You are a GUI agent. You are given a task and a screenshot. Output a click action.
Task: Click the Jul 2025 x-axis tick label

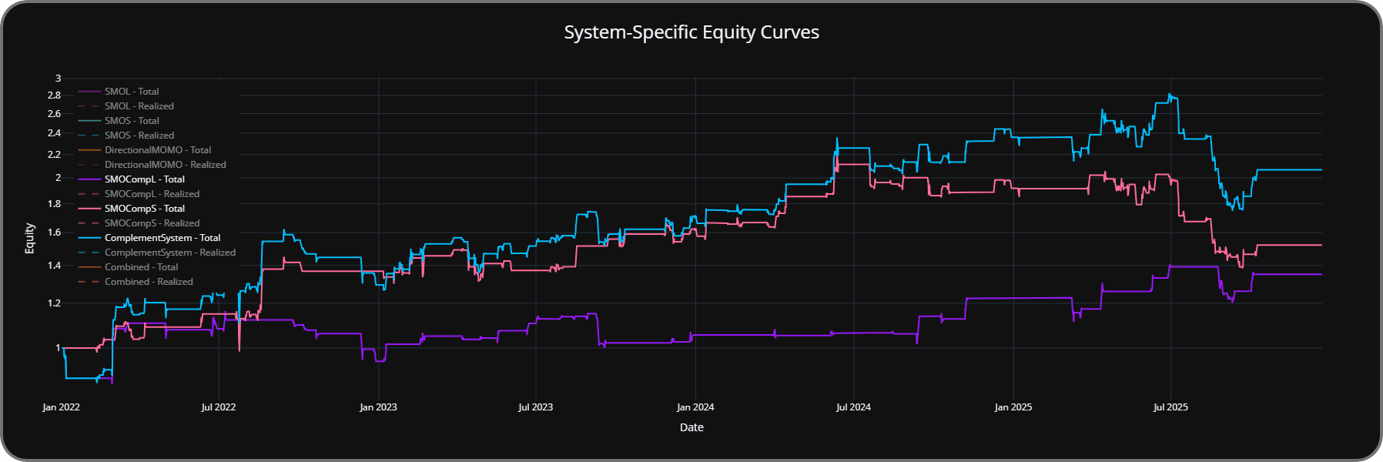tap(1170, 407)
